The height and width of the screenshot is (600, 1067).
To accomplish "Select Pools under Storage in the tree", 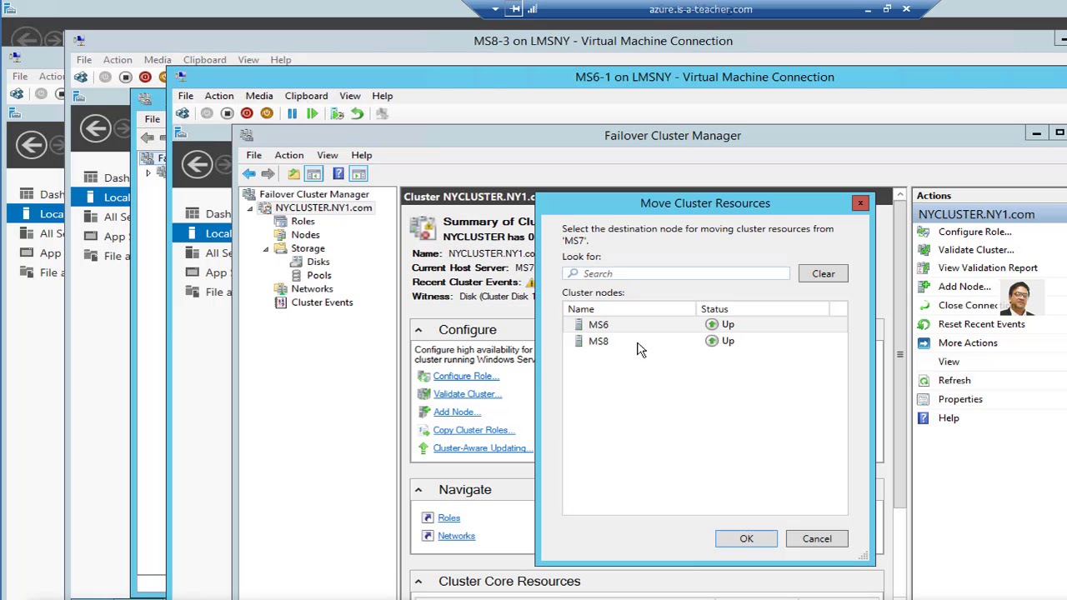I will tap(319, 275).
